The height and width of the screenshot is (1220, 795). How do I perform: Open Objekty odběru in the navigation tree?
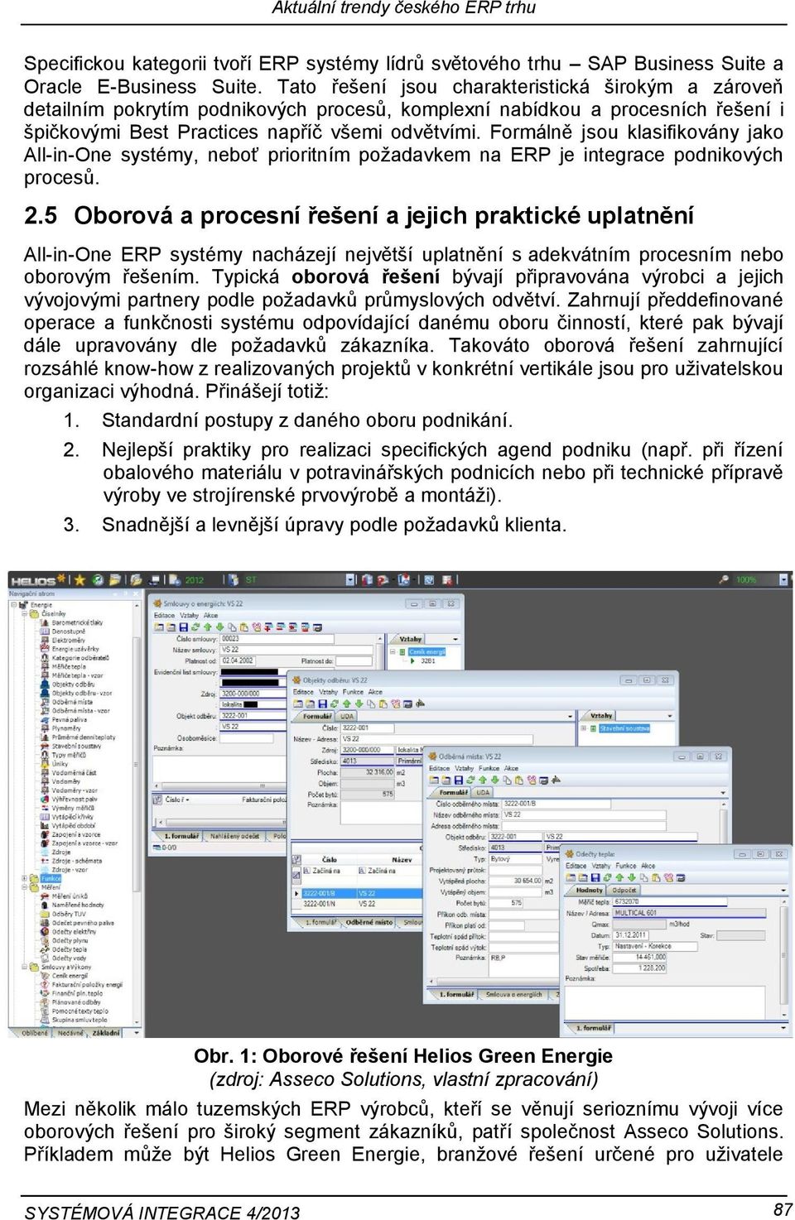click(x=73, y=684)
